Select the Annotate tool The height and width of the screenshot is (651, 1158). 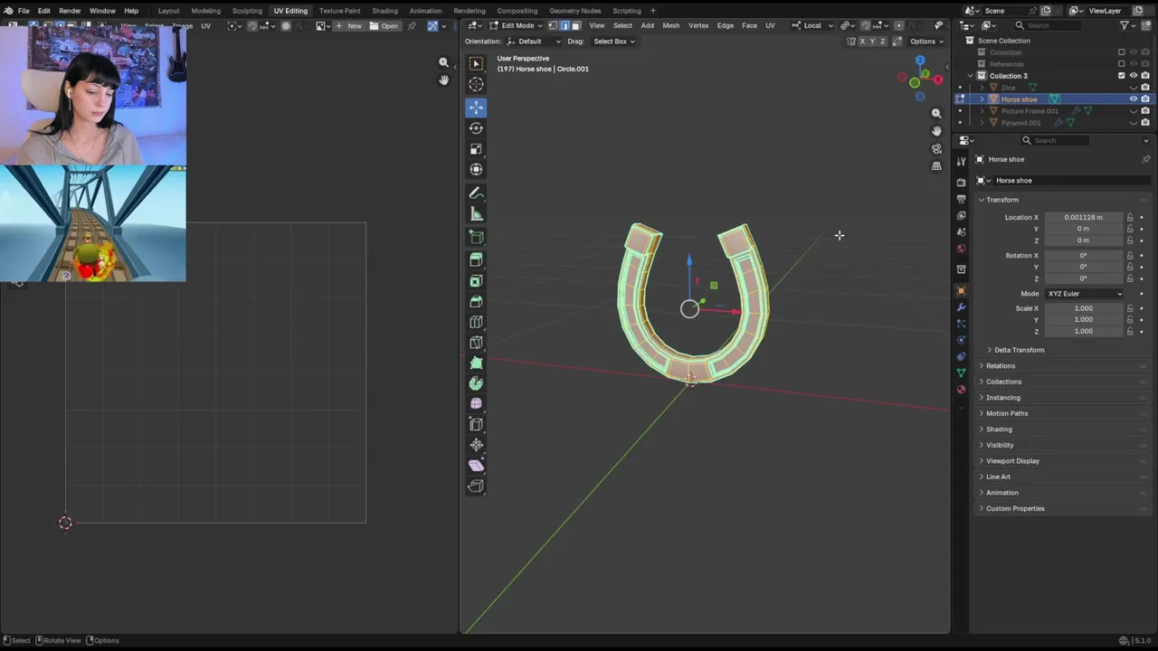[476, 193]
